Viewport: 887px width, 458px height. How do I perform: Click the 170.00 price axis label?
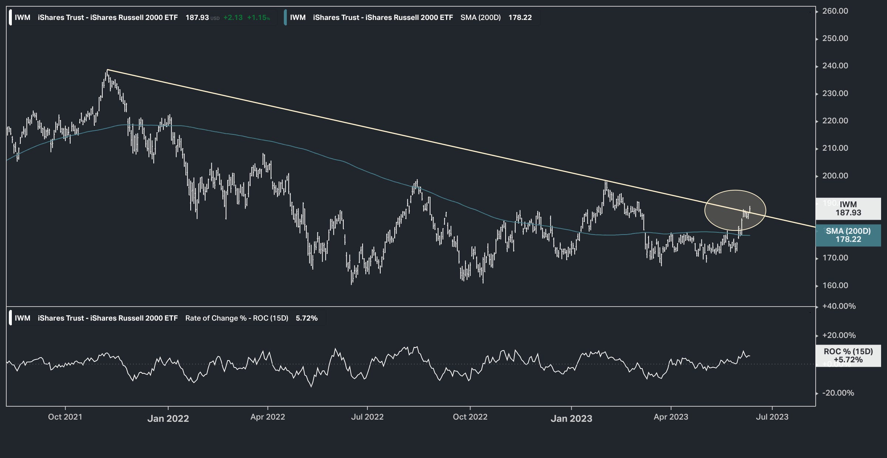835,258
